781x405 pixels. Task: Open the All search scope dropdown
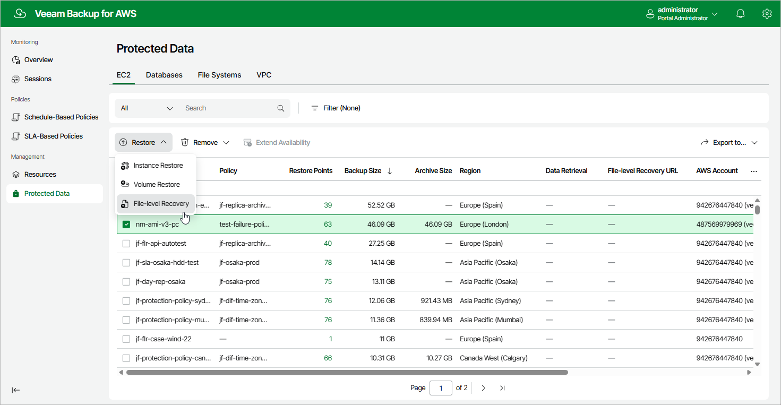(x=147, y=108)
